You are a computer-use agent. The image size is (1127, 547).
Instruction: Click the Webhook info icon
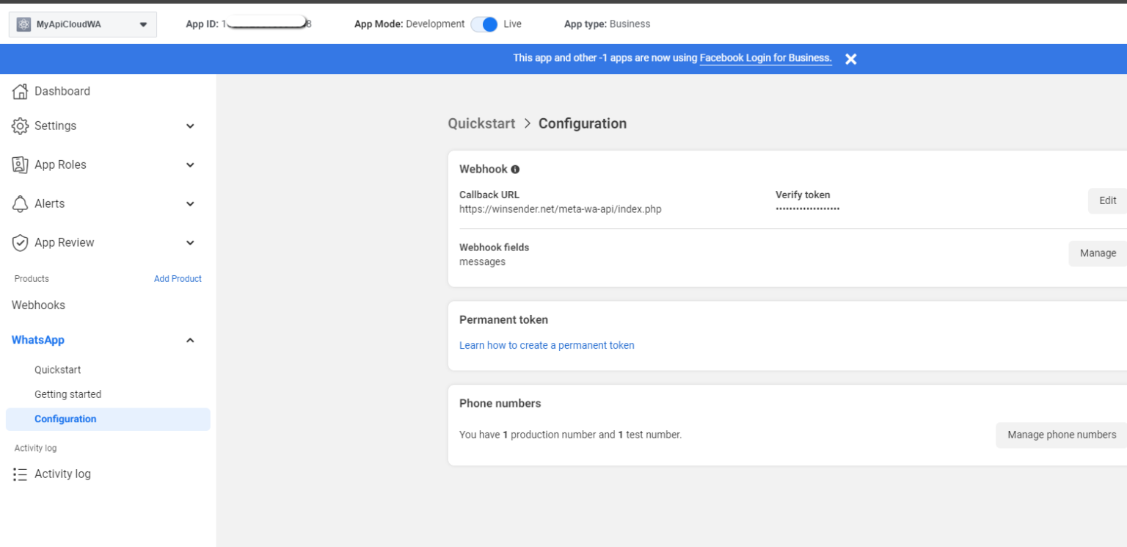(x=515, y=170)
